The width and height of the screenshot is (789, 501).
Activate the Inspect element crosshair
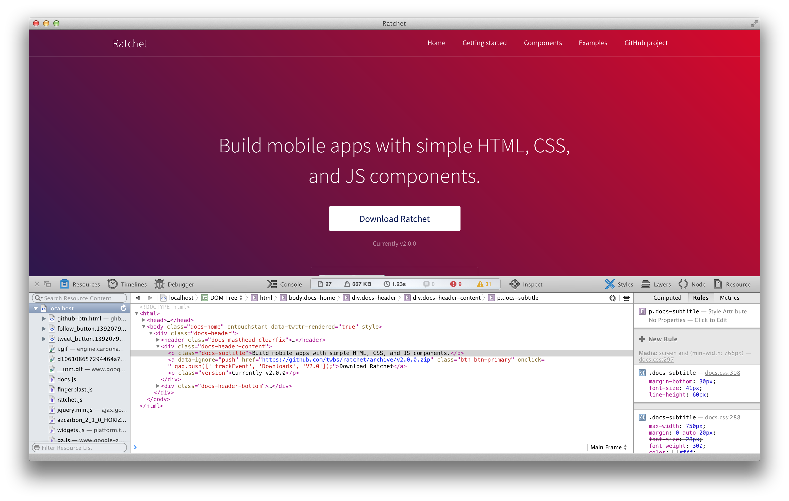pyautogui.click(x=525, y=284)
